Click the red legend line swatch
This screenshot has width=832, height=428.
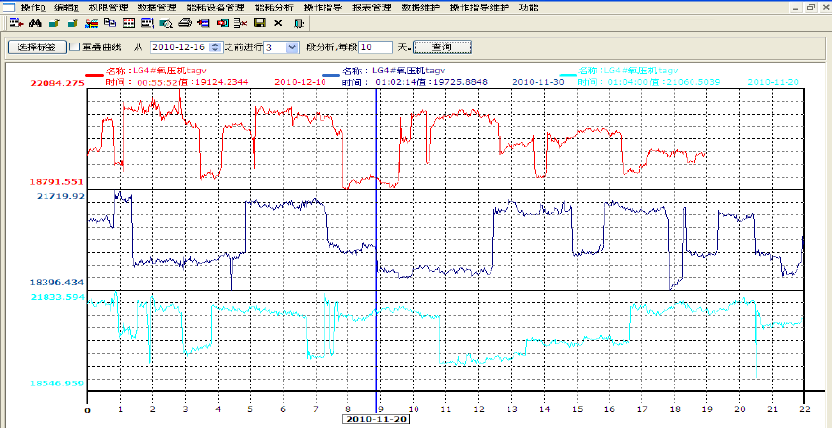click(x=96, y=74)
